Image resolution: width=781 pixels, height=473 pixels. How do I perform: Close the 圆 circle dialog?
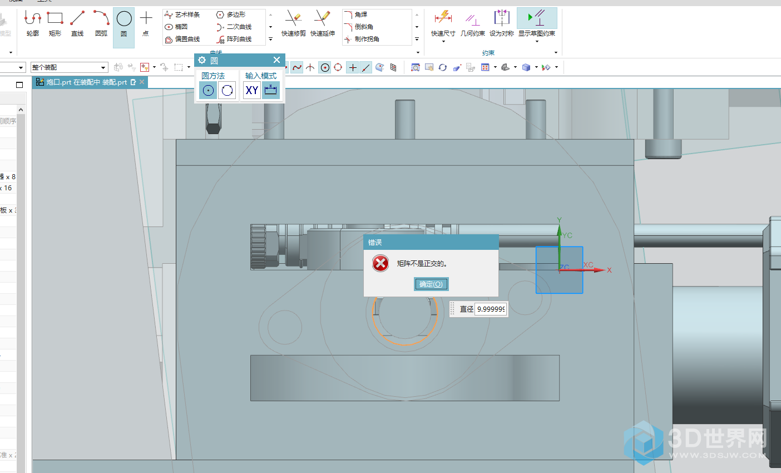[x=276, y=60]
